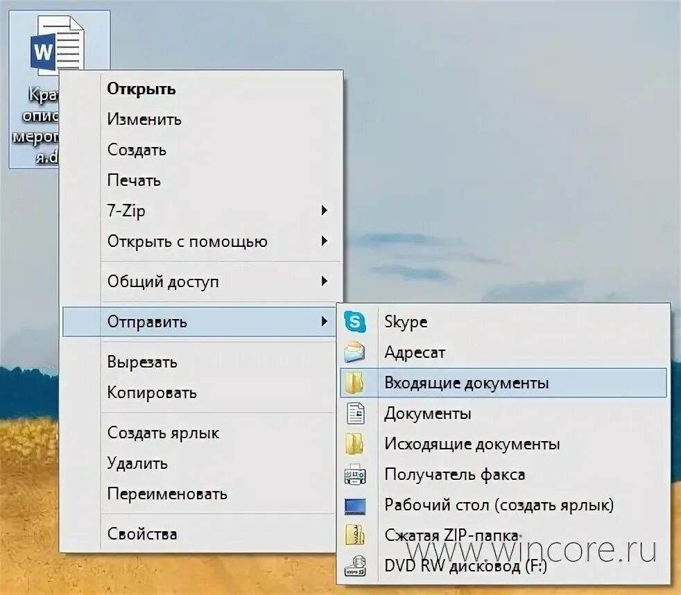
Task: Expand the Общий доступ submenu arrow
Action: [324, 282]
